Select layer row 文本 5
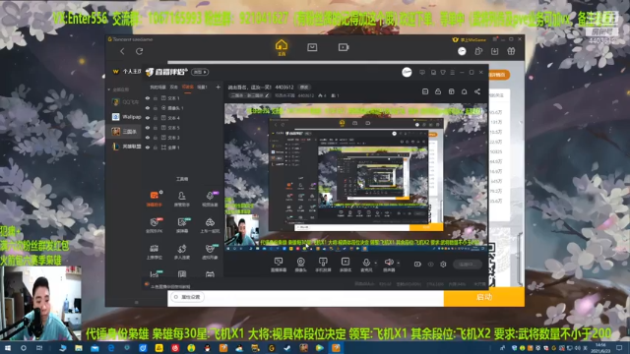Viewport: 630px width, 354px height. [x=183, y=128]
